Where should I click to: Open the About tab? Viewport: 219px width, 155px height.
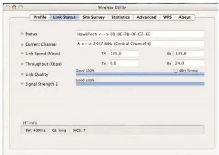pos(184,17)
